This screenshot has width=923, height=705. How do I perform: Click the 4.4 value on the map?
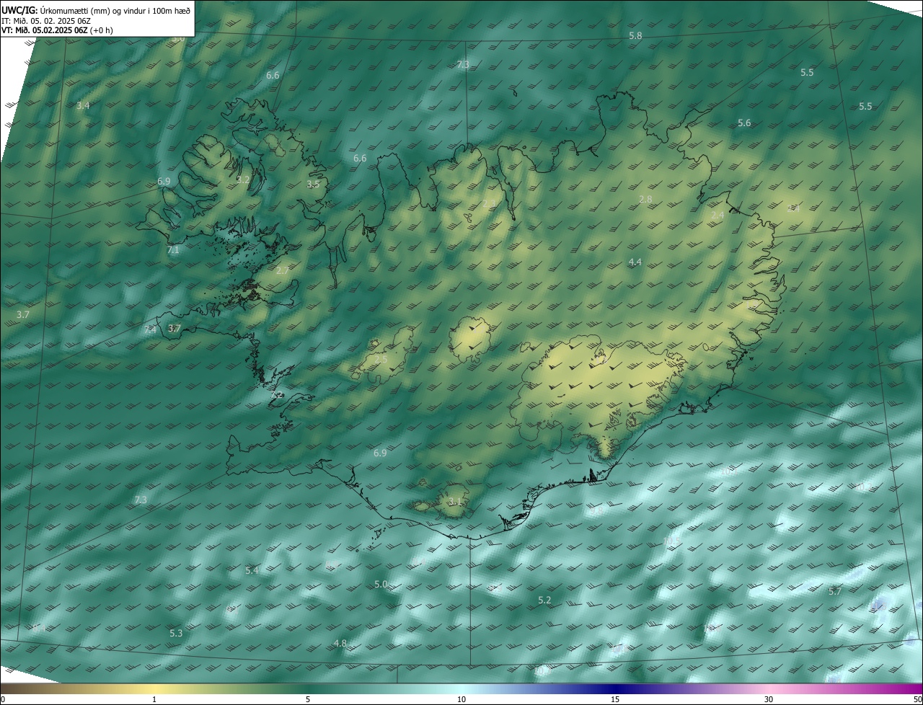pyautogui.click(x=635, y=262)
